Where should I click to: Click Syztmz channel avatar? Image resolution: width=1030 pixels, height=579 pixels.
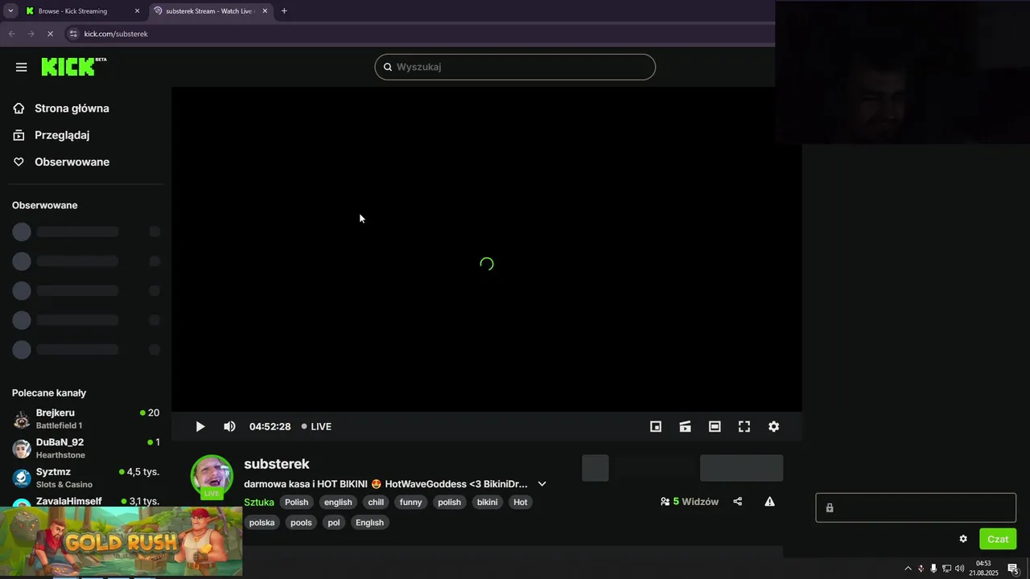tap(22, 478)
